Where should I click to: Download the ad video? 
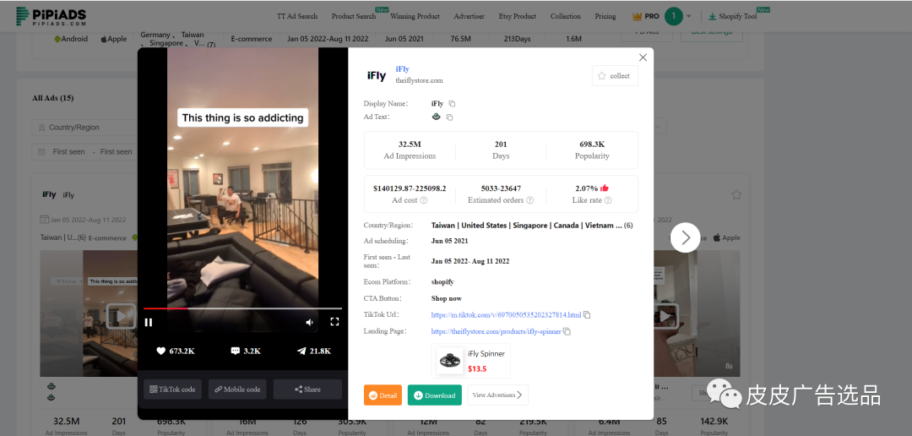[x=435, y=395]
